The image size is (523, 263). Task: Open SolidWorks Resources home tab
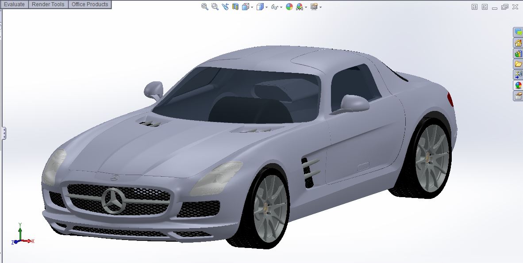pos(518,43)
